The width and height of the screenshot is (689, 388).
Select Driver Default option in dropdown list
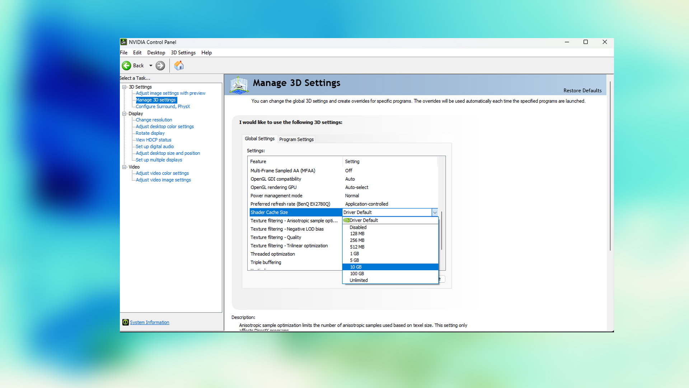point(390,220)
